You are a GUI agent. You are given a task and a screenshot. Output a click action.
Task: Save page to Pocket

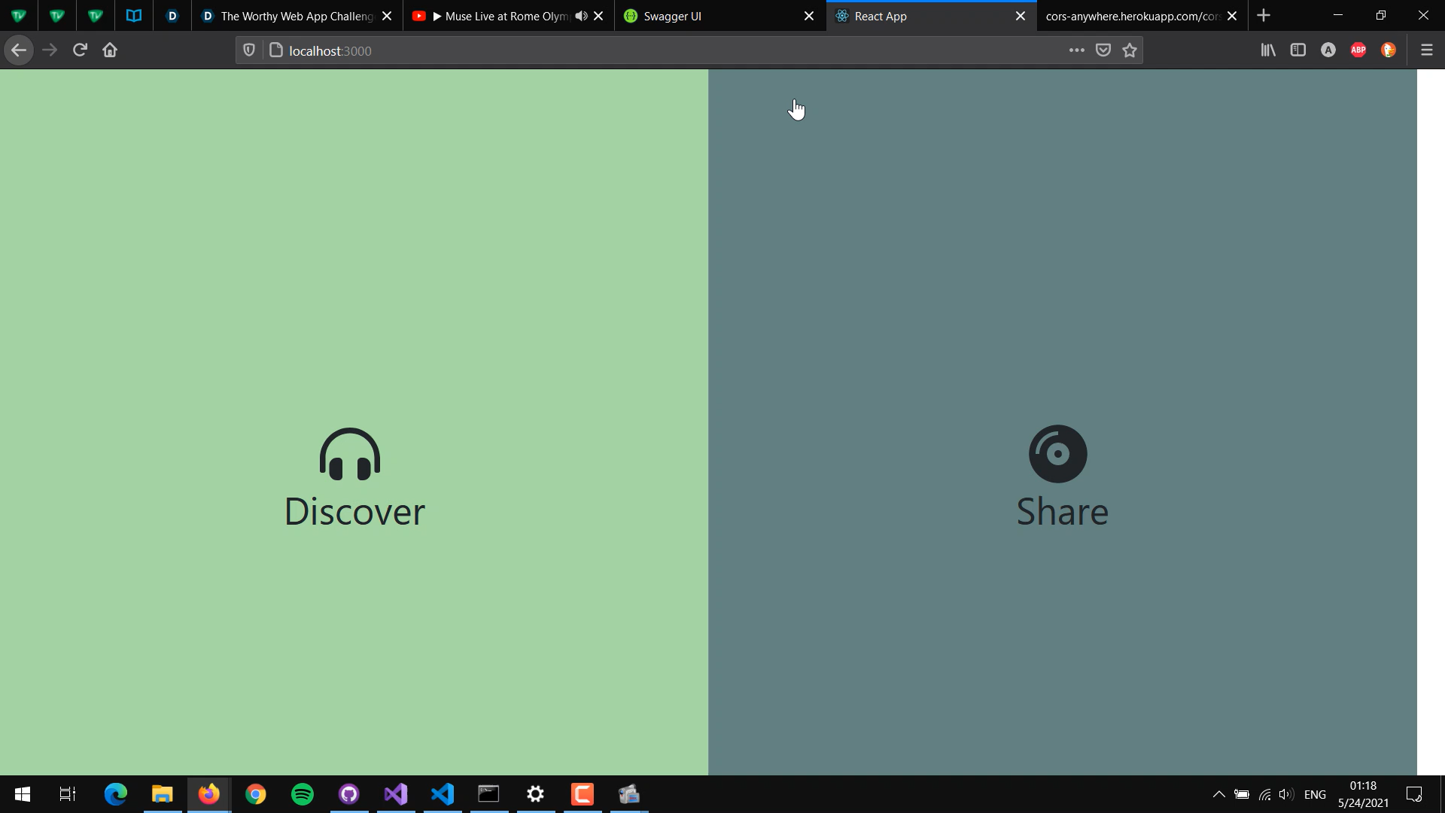[x=1103, y=50]
